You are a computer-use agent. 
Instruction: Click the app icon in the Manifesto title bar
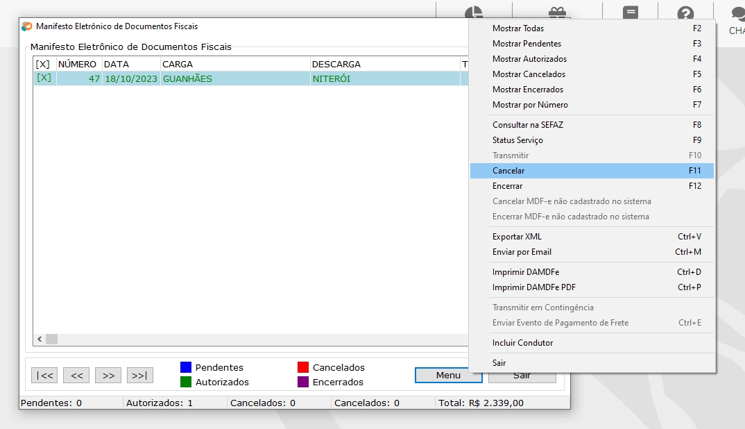pyautogui.click(x=27, y=26)
